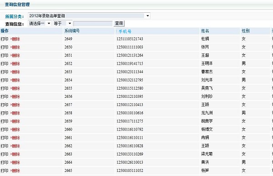
Task: Open the 等于 comparison operator dropdown
Action: click(62, 23)
